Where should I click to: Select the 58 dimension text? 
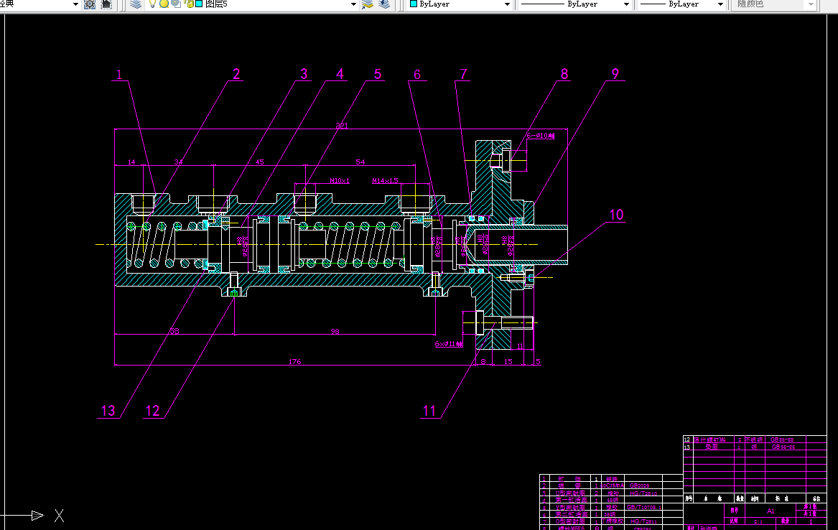pyautogui.click(x=174, y=331)
